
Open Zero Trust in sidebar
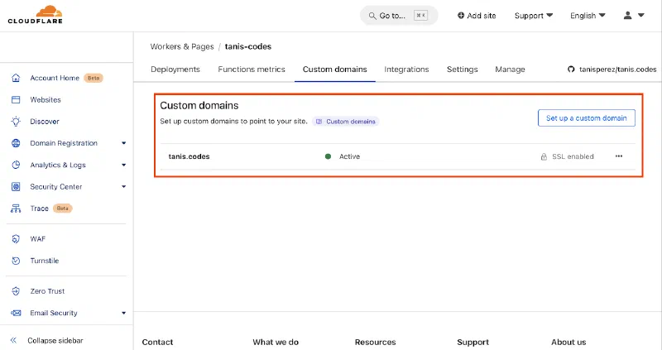(x=47, y=291)
